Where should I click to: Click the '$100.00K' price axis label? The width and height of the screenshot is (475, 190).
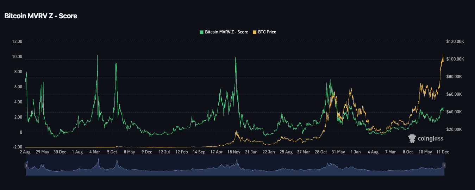455,59
